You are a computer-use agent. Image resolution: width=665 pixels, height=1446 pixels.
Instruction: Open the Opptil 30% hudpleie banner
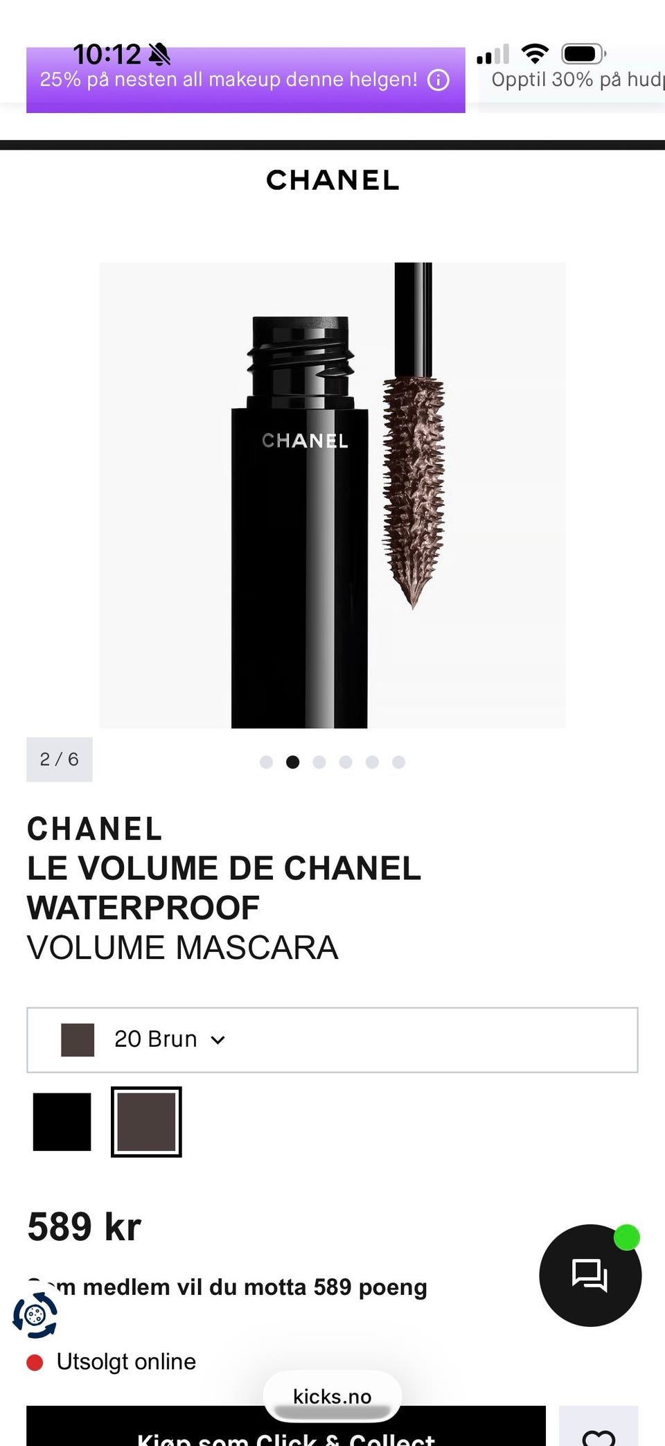572,80
